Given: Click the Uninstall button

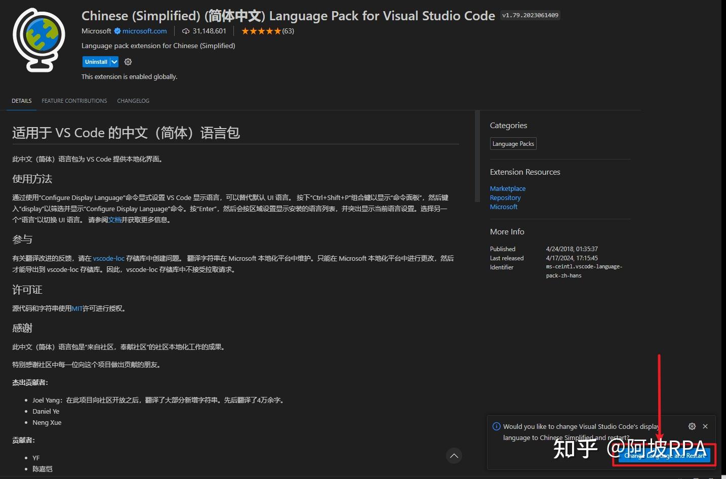Looking at the screenshot, I should click(x=96, y=61).
